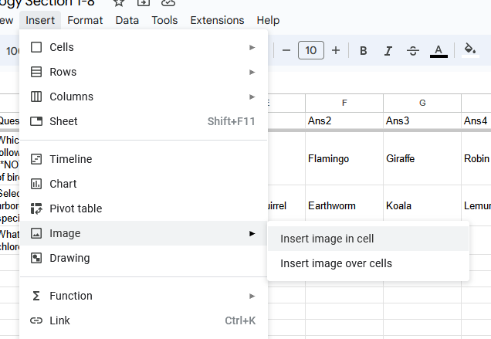The image size is (491, 339).
Task: Decrease font size with minus button
Action: point(286,51)
